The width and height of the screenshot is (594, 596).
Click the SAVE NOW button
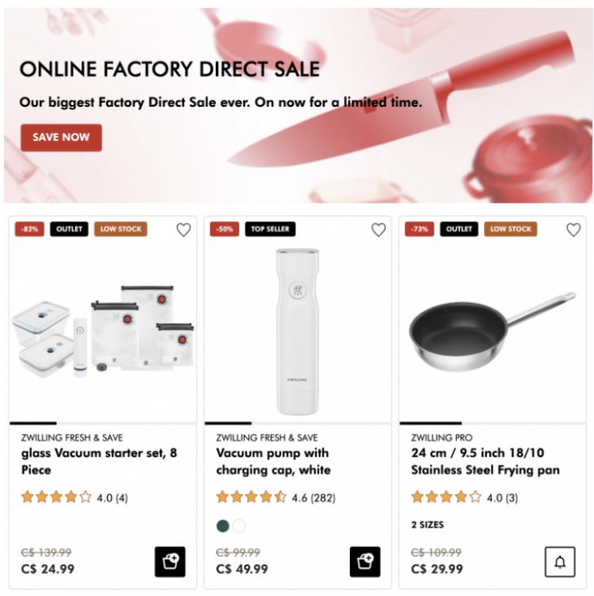coord(61,138)
